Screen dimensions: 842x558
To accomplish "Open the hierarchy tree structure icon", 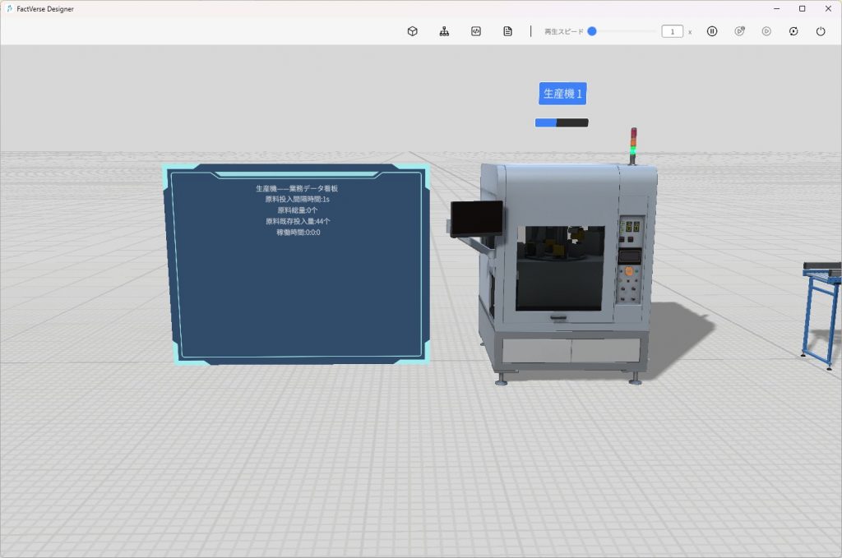I will click(x=444, y=31).
